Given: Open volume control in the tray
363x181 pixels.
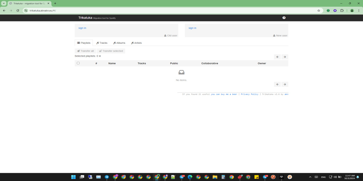Looking at the screenshot, I should point(335,177).
